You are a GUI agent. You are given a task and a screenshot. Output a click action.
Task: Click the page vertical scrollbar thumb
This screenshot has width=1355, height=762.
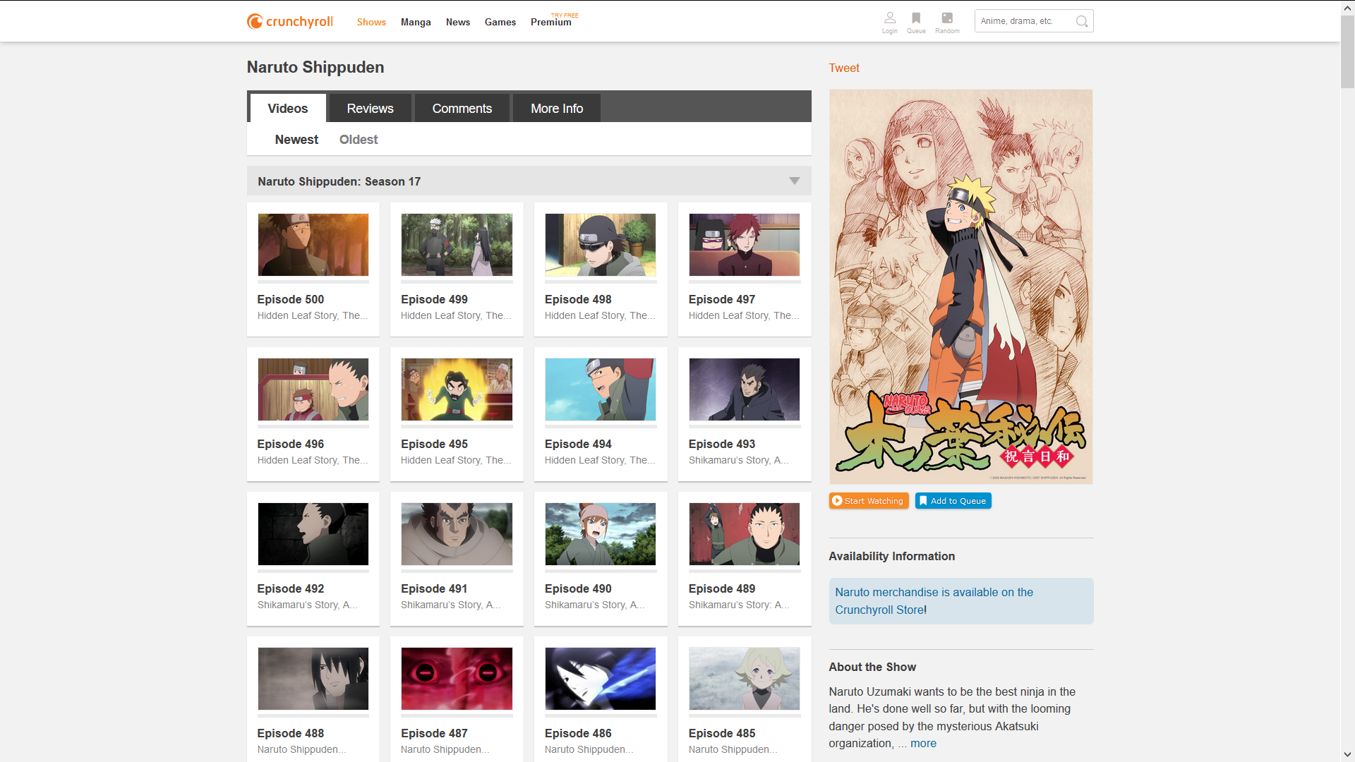tap(1347, 52)
